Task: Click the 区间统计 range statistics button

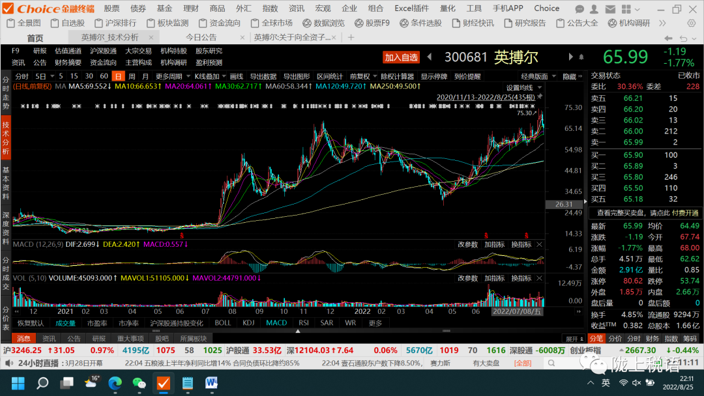Action: click(330, 76)
